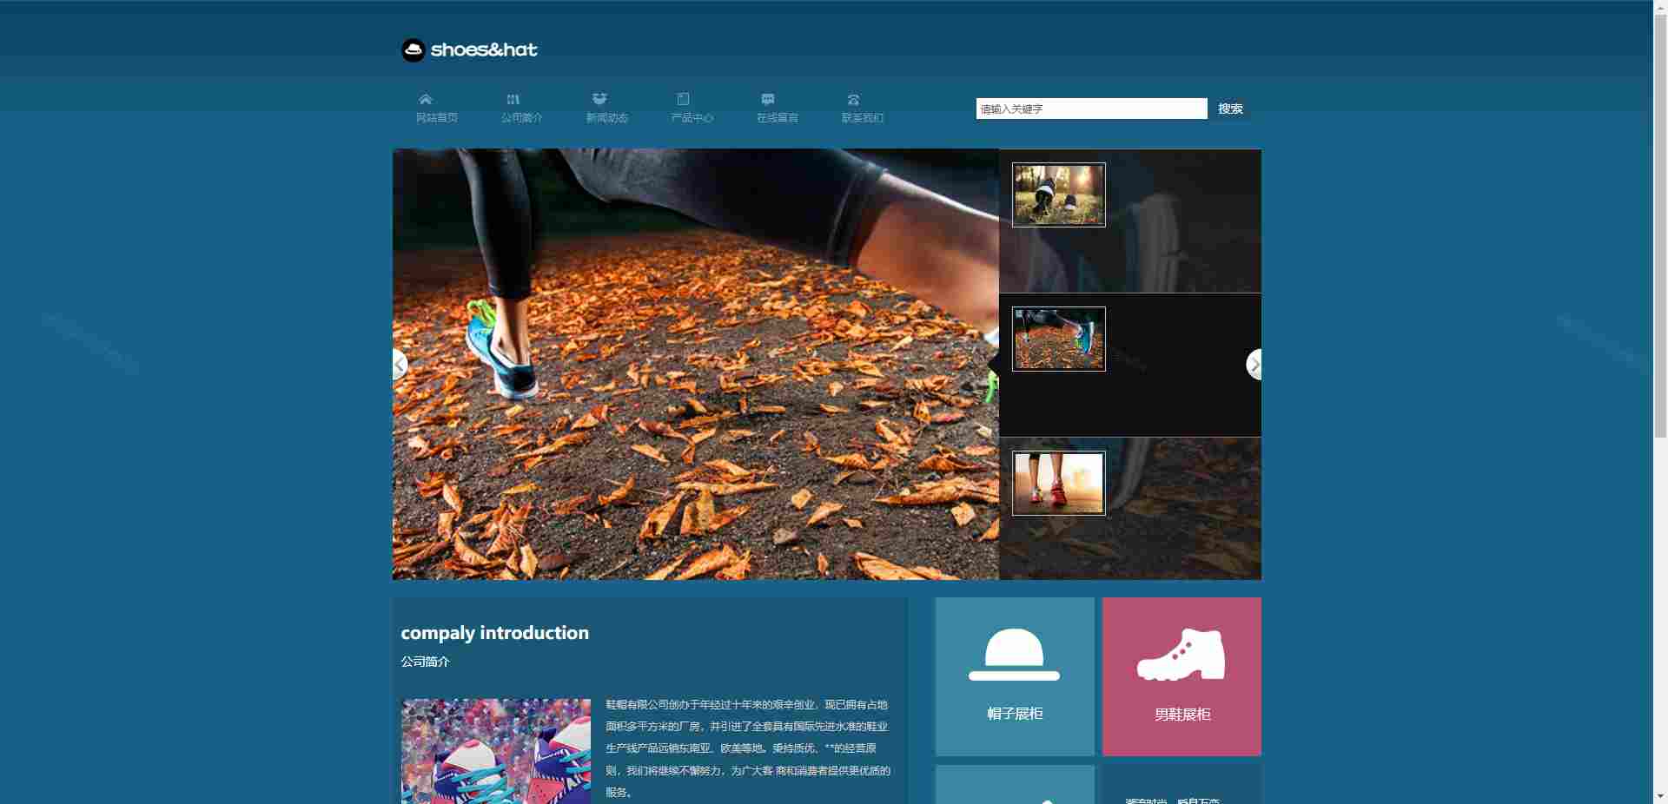Select the forest trail shoes slide thumbnail
The height and width of the screenshot is (804, 1668).
[1059, 195]
